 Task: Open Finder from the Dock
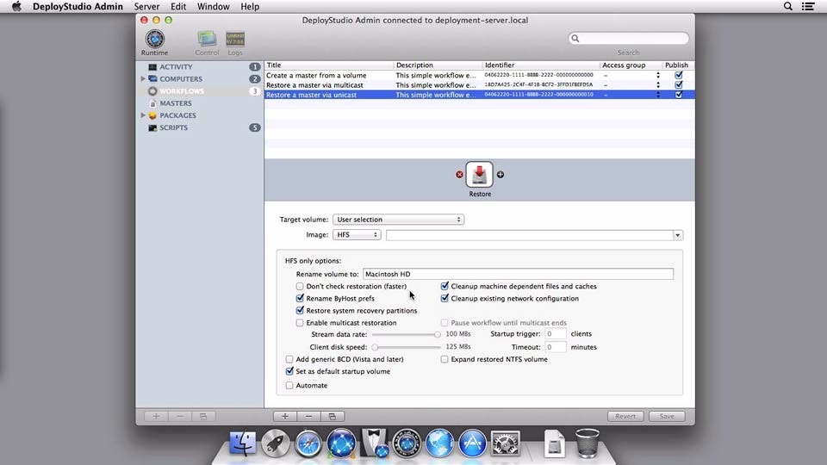point(243,443)
